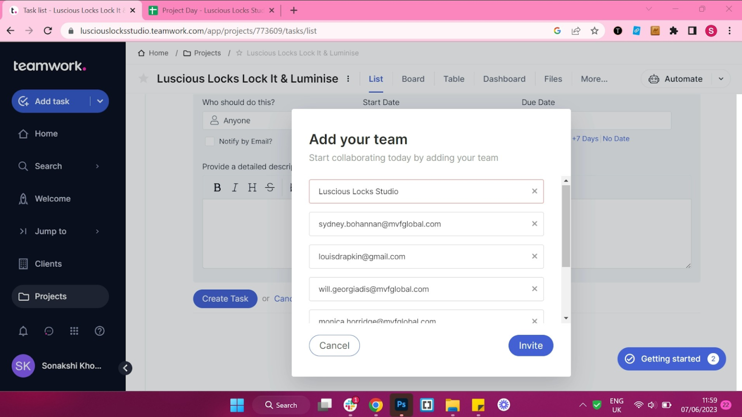This screenshot has width=742, height=417.
Task: Open the apps grid icon near sidebar bottom
Action: 74,331
